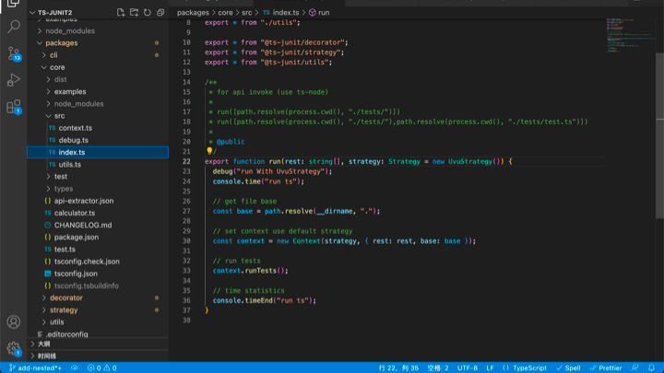Click the lightbulb code action icon
Screen dimensions: 664x373
tap(209, 150)
